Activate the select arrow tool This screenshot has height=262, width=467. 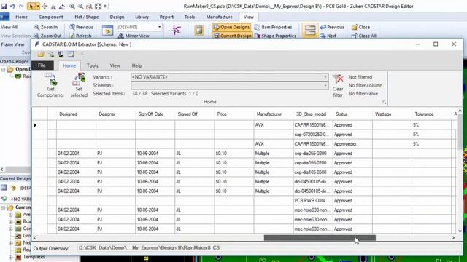click(x=31, y=7)
